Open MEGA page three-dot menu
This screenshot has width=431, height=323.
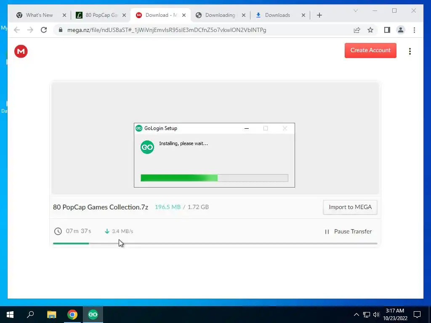pos(410,51)
